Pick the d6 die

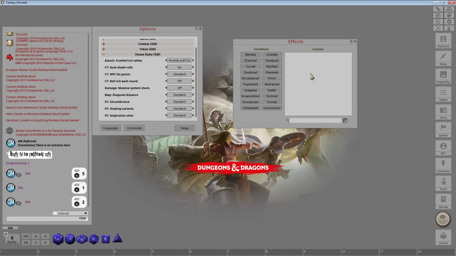[x=105, y=239]
